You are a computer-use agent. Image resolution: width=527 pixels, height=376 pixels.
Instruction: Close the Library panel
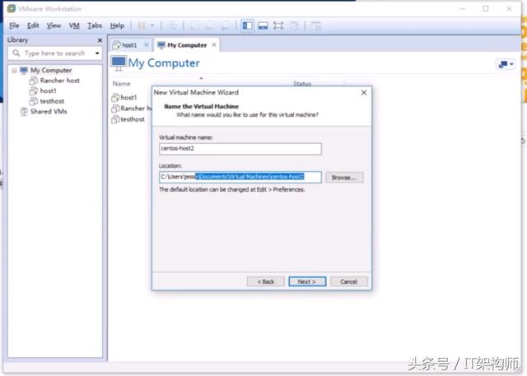pos(100,40)
